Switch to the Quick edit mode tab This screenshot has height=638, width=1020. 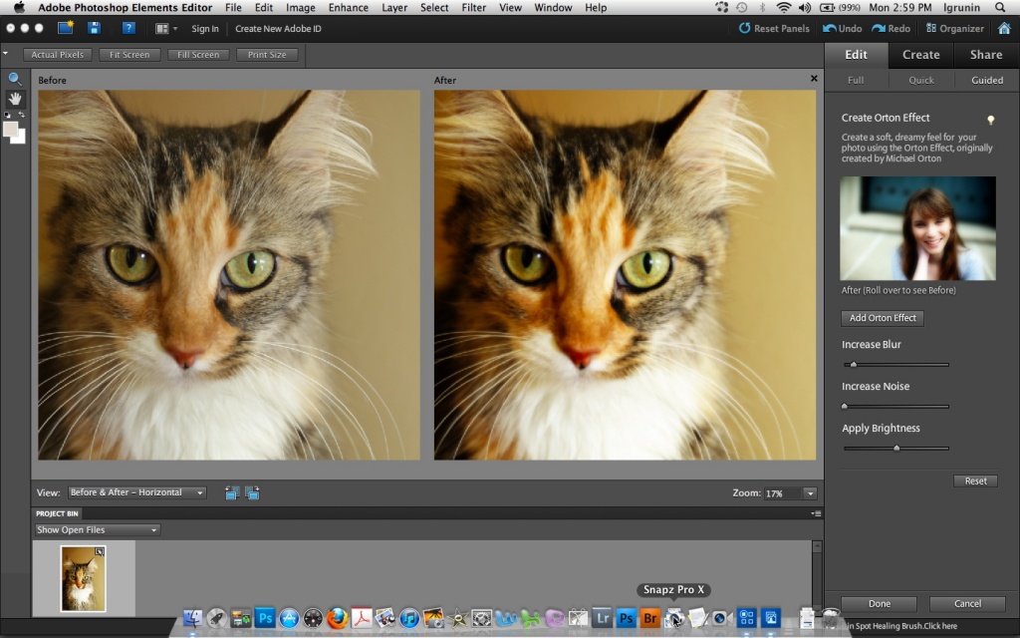tap(921, 80)
